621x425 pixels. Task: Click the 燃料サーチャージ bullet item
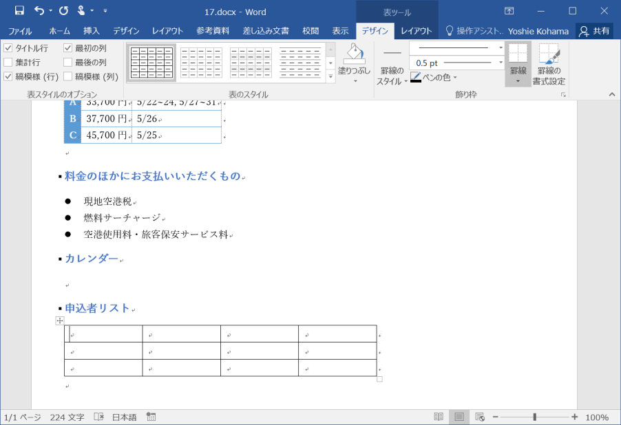click(122, 217)
